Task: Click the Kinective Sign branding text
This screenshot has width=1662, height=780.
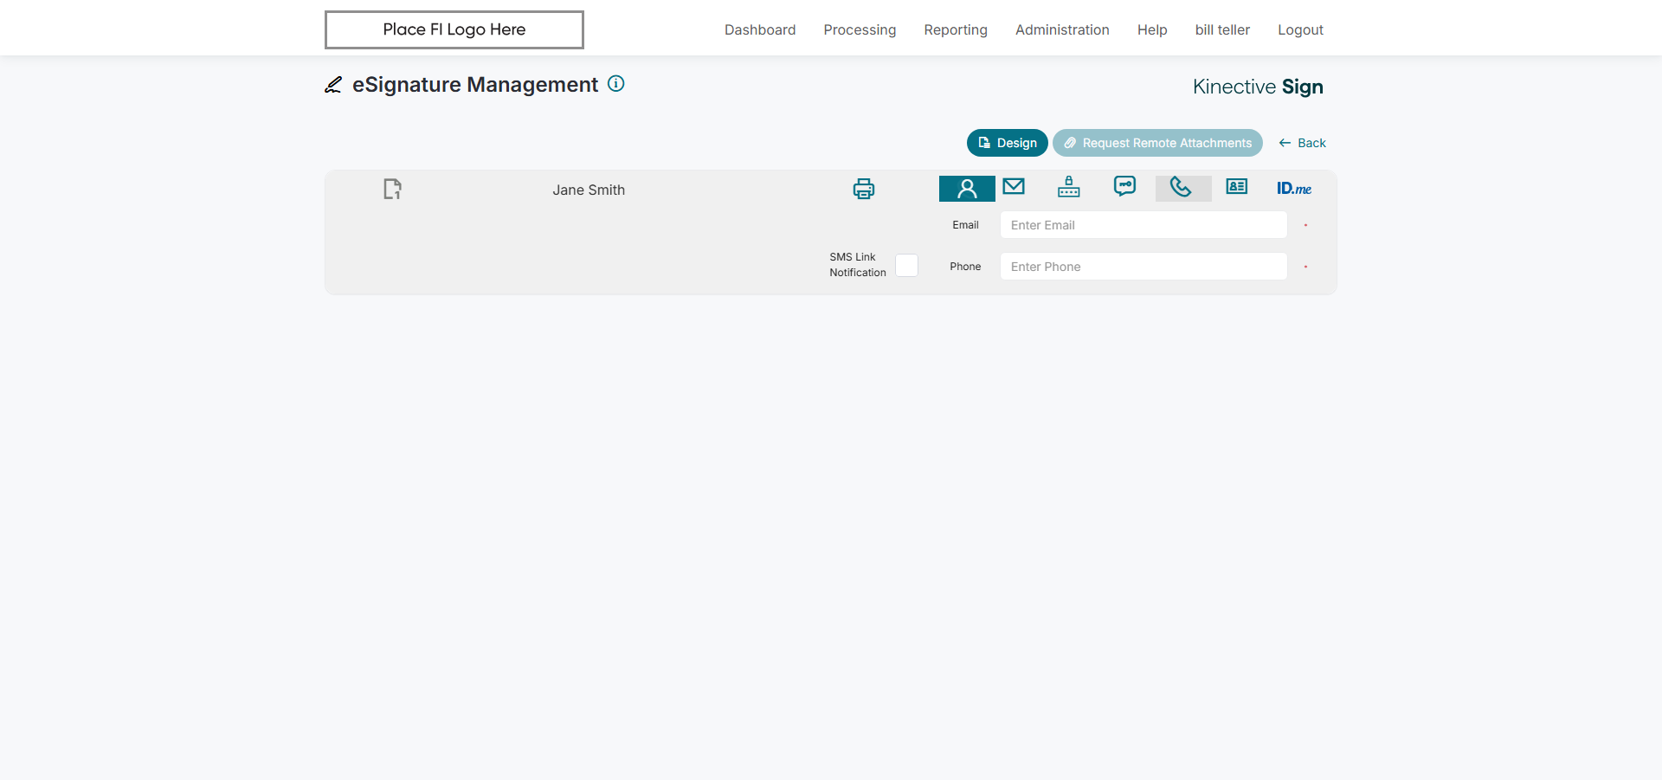Action: tap(1258, 87)
